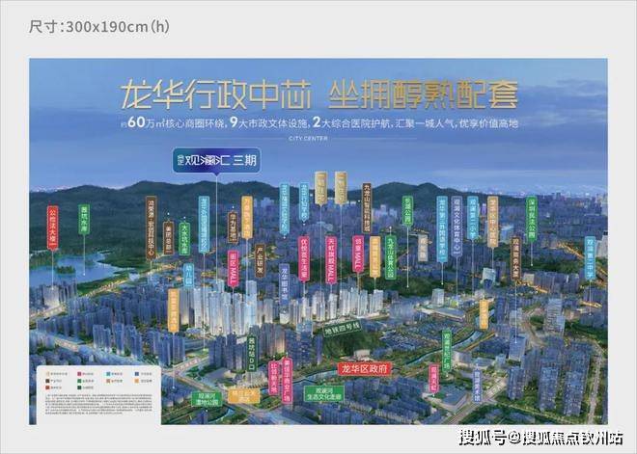Select the green 深圳民法公园 tag
The image size is (637, 454).
point(532,220)
